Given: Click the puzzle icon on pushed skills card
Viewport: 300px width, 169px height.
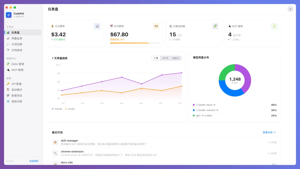Looking at the screenshot, I should tap(215, 26).
